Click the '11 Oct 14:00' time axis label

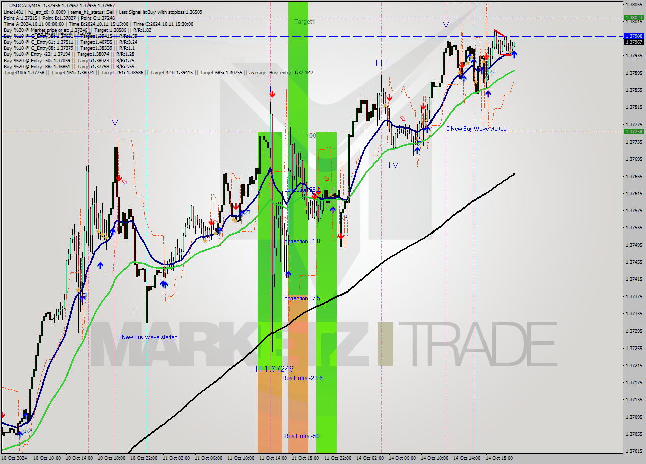pyautogui.click(x=272, y=458)
